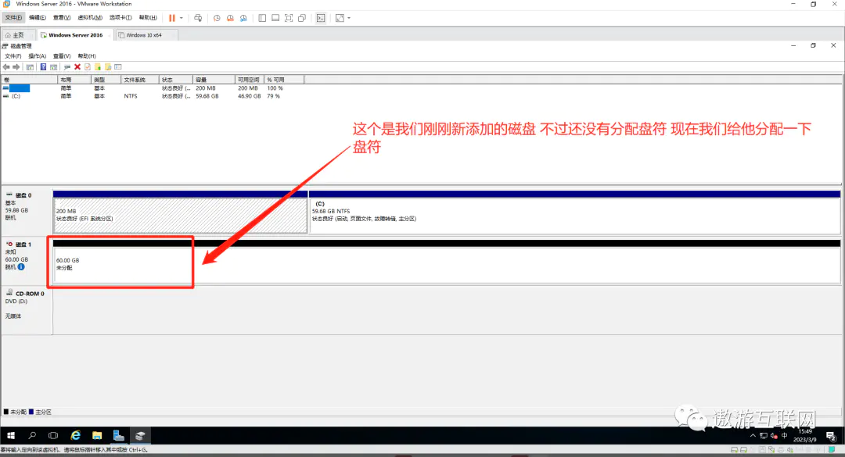Click the blue info icon next to 脱机
Image resolution: width=845 pixels, height=457 pixels.
coord(21,267)
